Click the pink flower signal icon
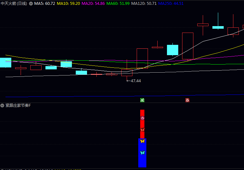 (142, 118)
